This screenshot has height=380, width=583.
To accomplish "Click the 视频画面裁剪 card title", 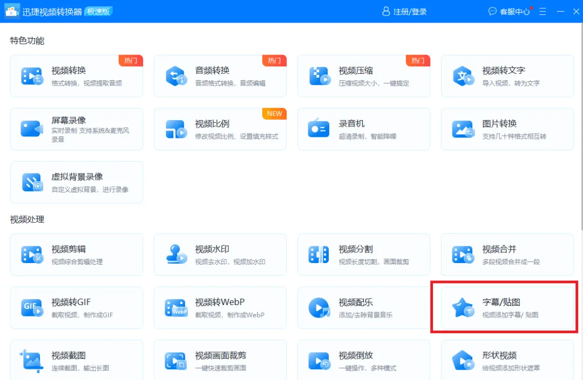I will coord(221,356).
